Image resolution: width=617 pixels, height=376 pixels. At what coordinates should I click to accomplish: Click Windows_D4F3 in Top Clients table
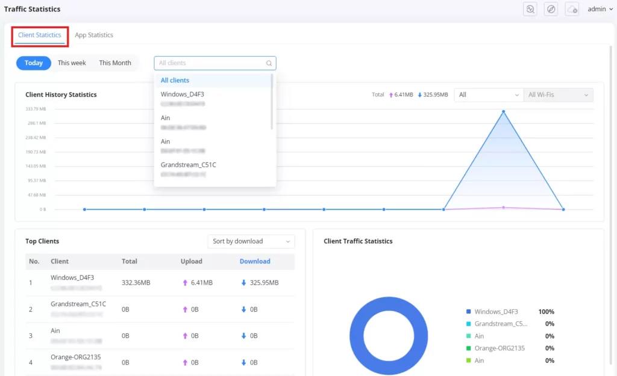pos(72,278)
